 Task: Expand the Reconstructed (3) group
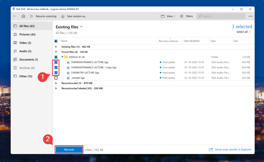click(56, 83)
